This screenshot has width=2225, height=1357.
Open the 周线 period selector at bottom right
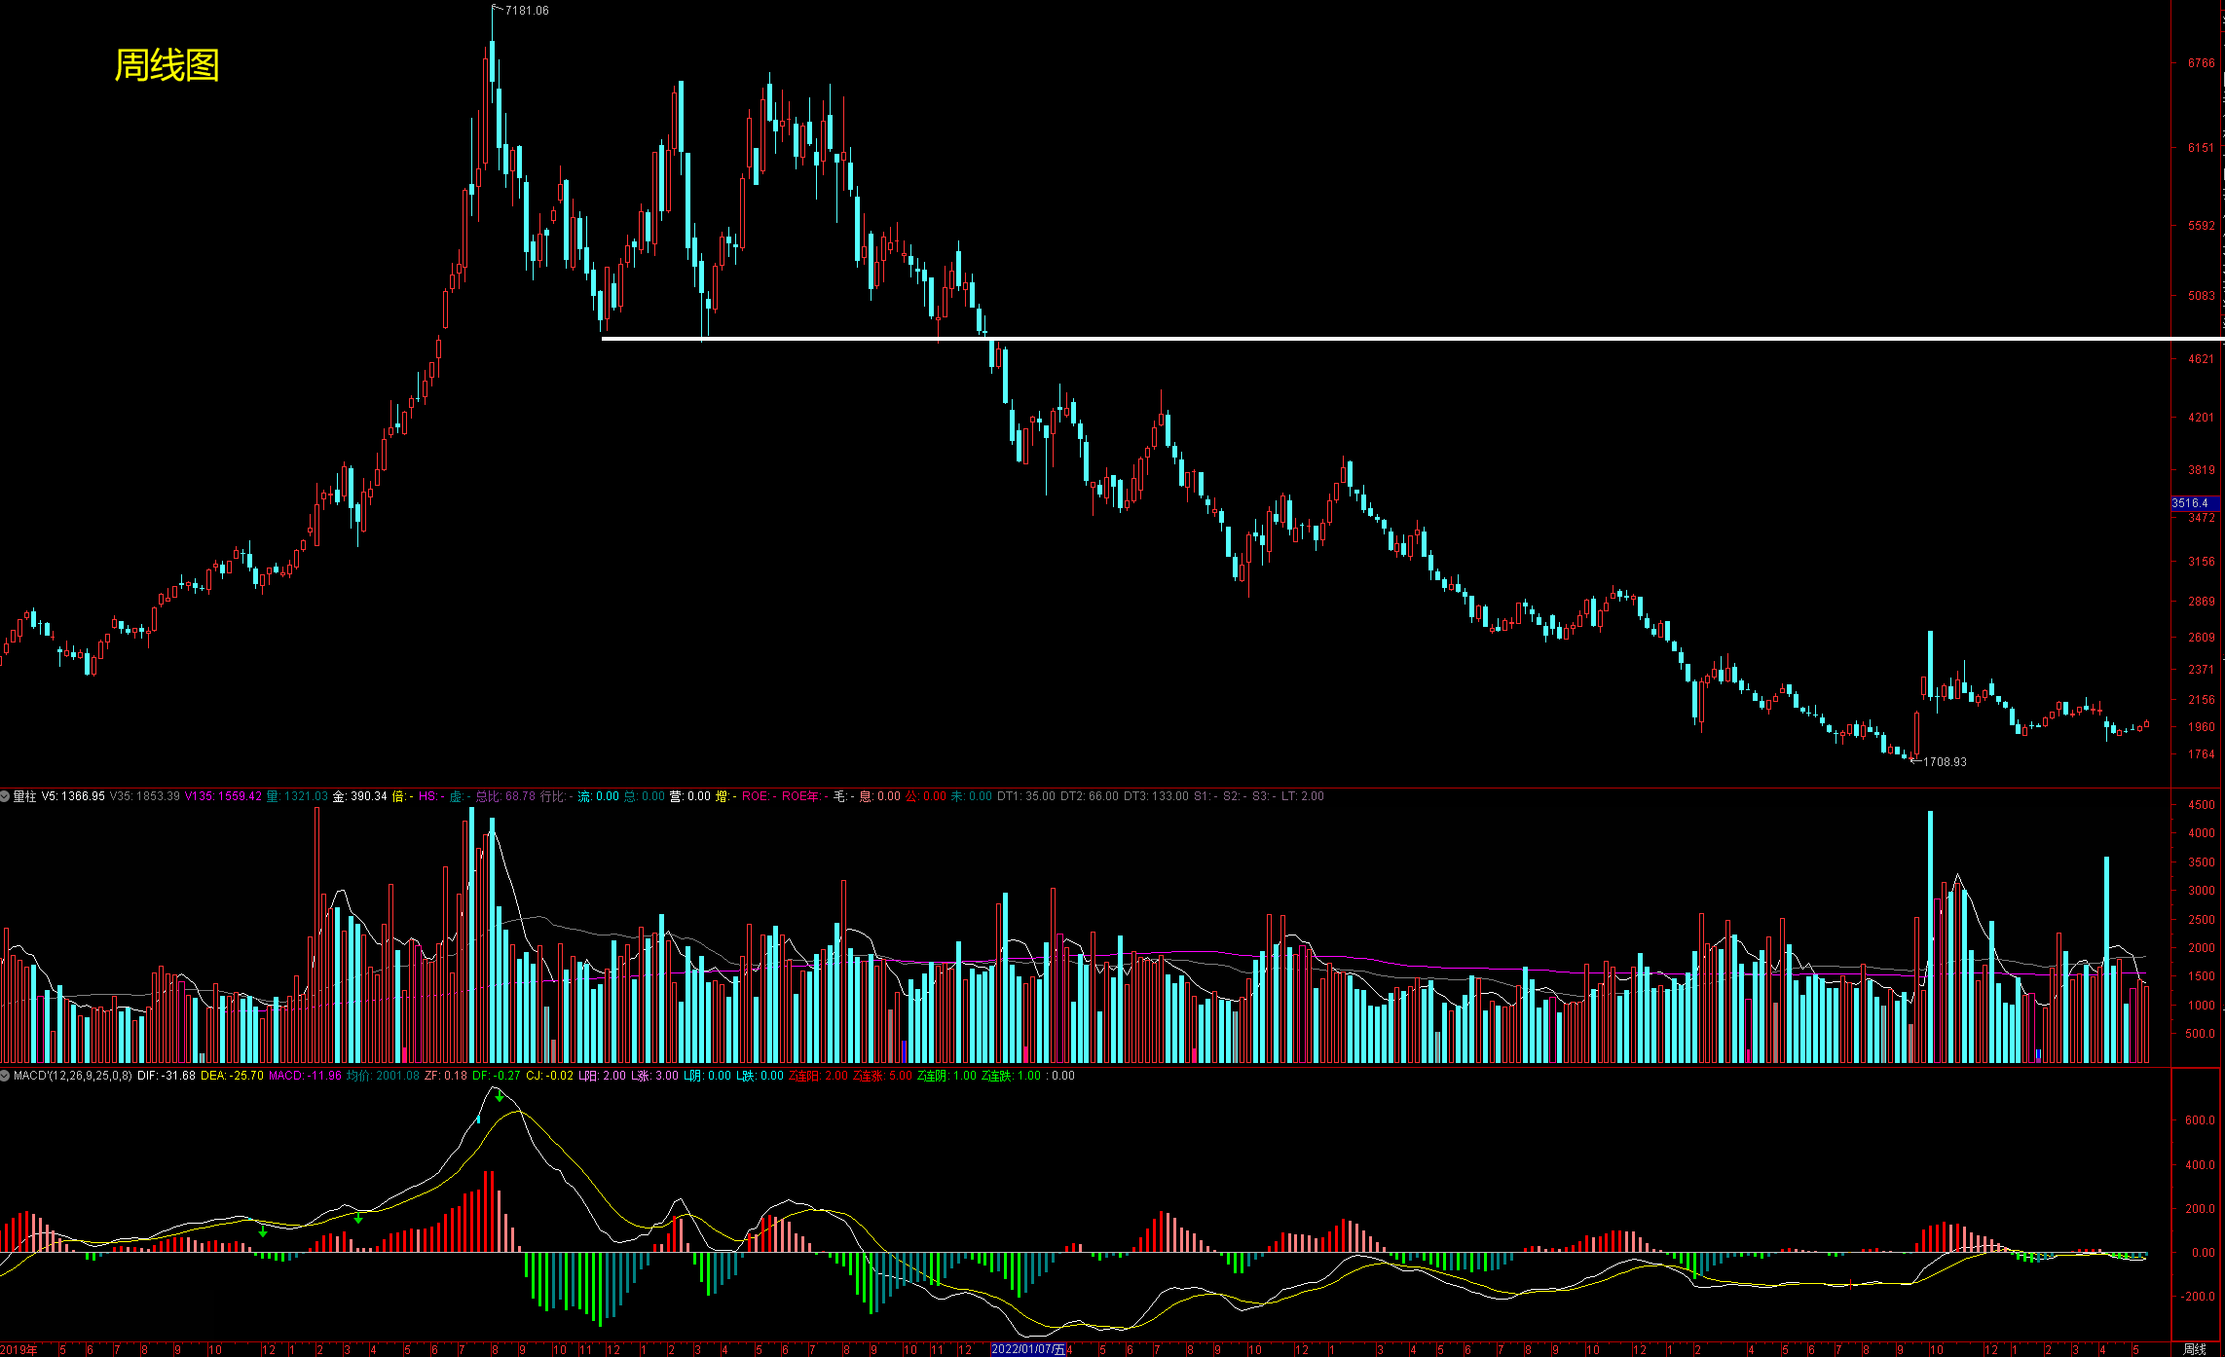[x=2194, y=1349]
